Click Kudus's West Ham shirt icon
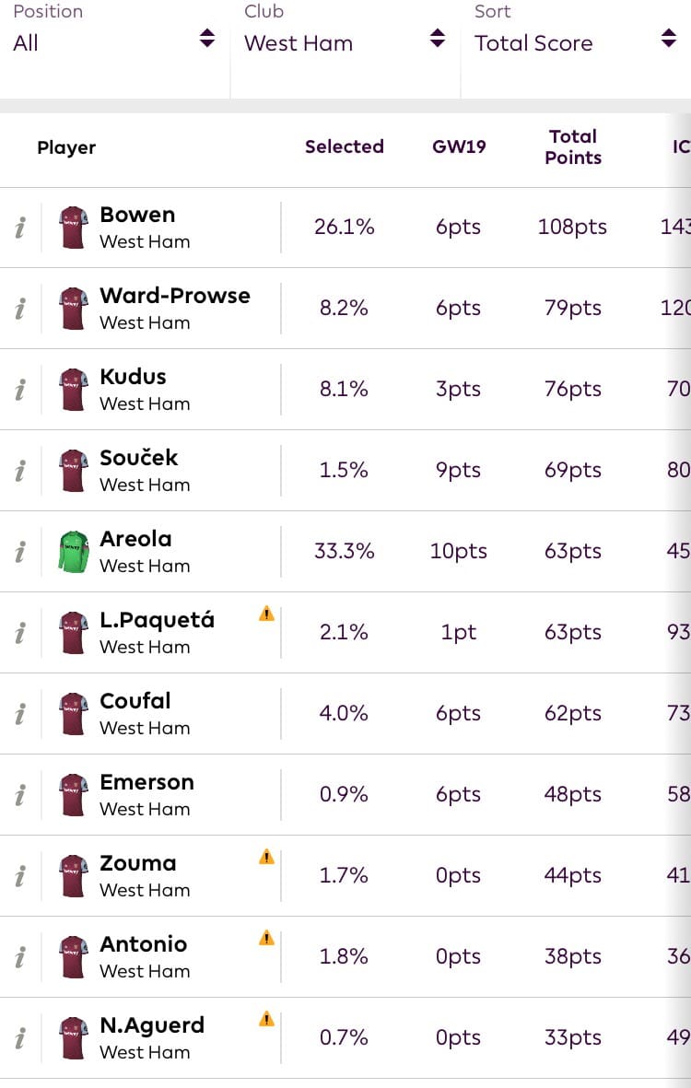 point(73,390)
